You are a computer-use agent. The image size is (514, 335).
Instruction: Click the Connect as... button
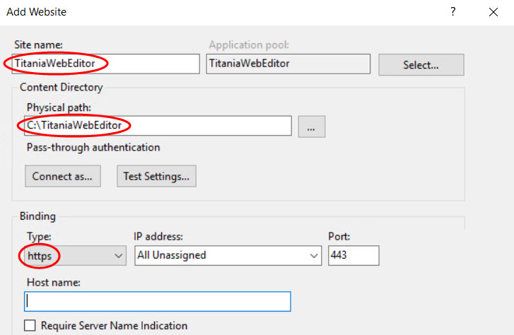pos(63,177)
